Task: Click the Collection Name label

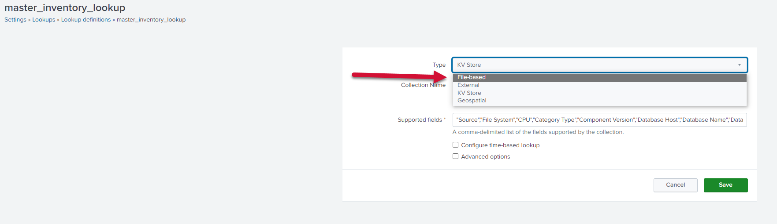Action: pos(423,85)
